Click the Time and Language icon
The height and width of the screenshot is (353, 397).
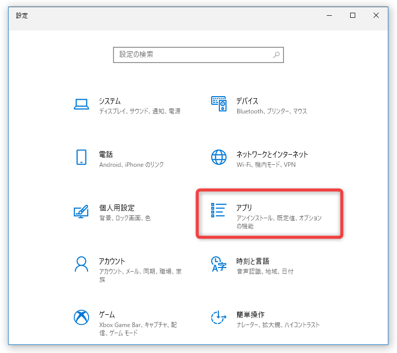219,264
